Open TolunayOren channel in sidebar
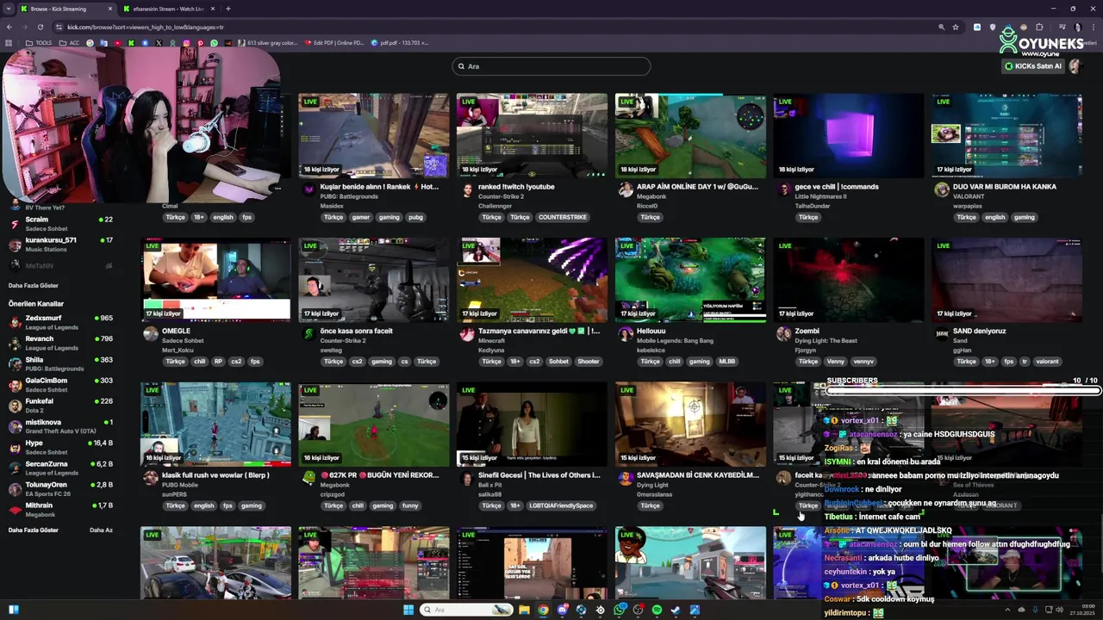 pos(60,488)
